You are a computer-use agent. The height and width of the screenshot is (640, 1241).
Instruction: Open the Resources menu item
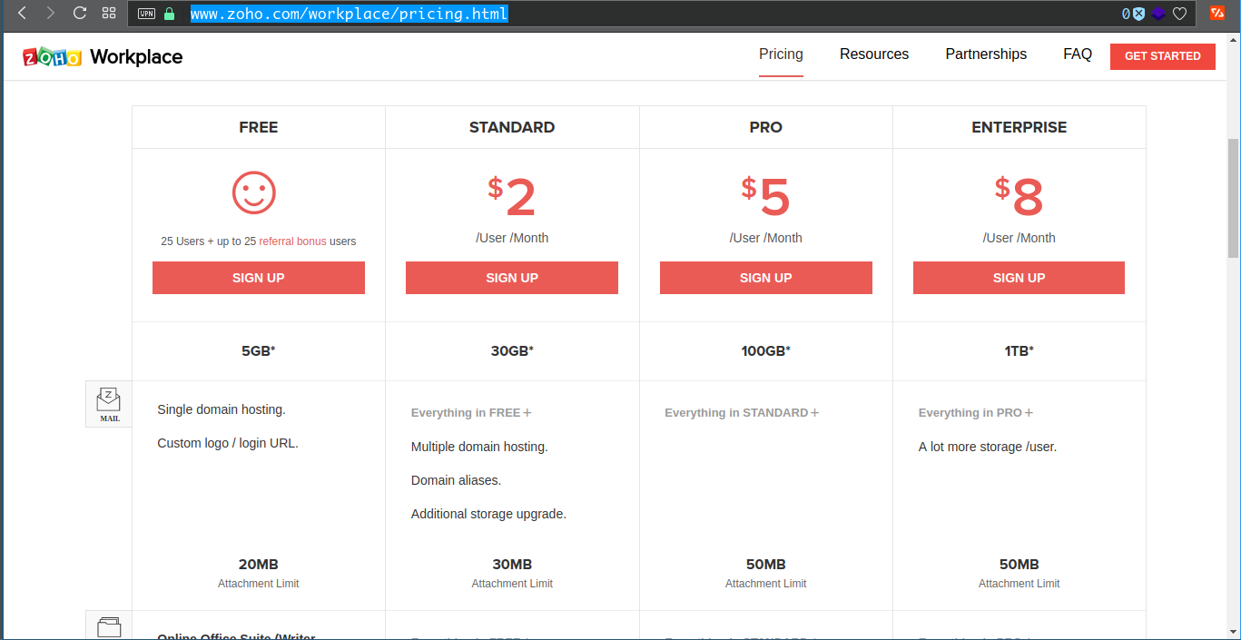pos(874,54)
